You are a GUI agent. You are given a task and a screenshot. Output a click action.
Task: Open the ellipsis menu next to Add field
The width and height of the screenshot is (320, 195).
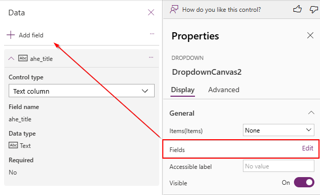pyautogui.click(x=152, y=34)
